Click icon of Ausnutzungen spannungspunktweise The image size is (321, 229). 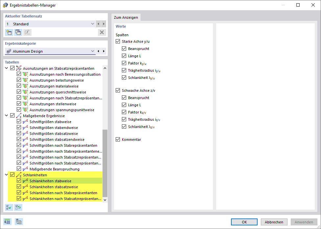[x=25, y=110]
